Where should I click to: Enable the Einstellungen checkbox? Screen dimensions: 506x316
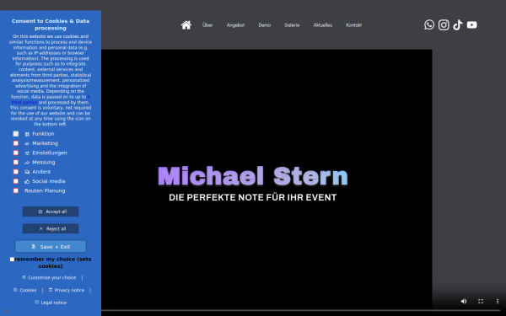pos(16,153)
